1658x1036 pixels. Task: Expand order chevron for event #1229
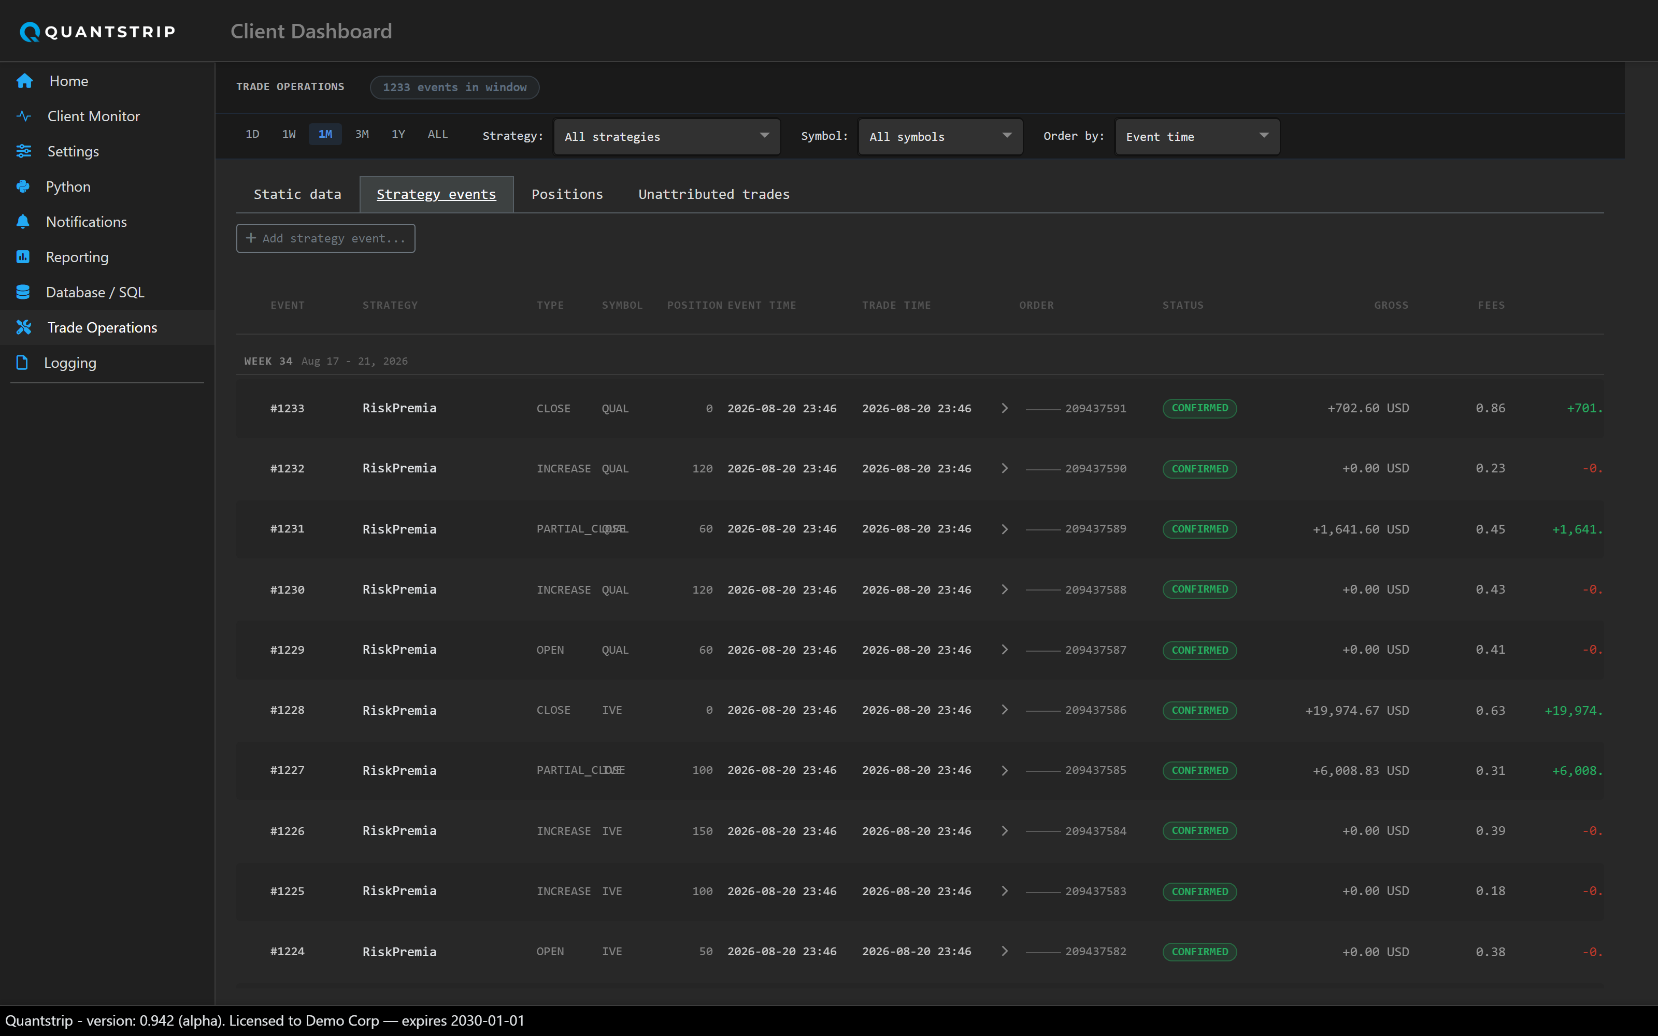point(1005,650)
